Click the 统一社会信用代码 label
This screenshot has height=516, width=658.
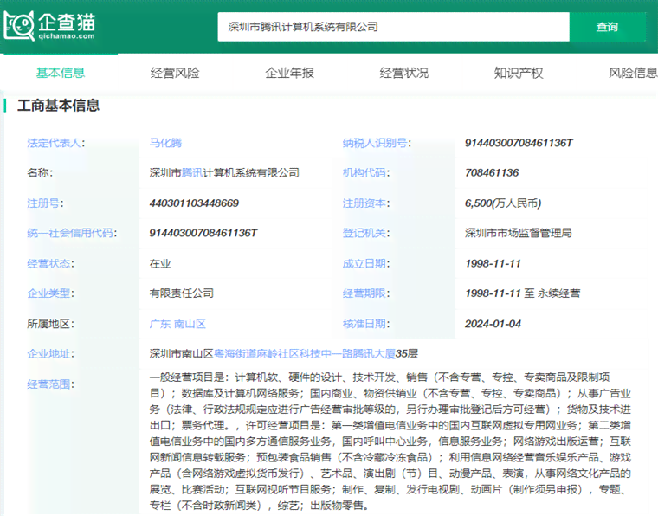[70, 233]
